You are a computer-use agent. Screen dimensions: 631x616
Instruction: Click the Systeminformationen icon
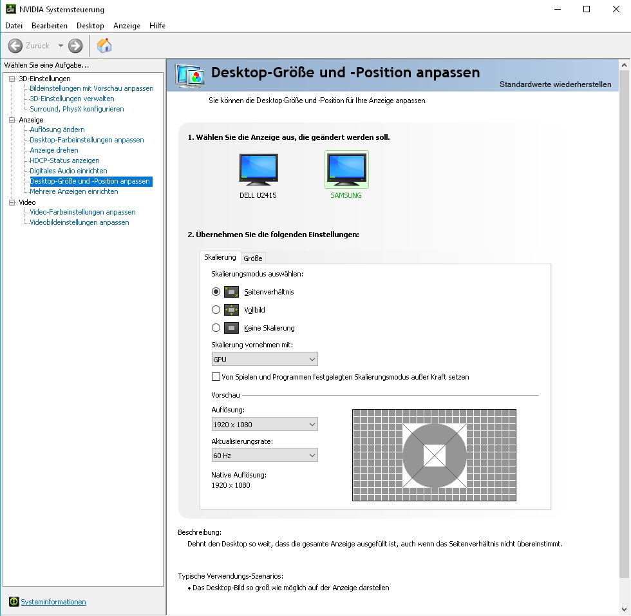[14, 602]
